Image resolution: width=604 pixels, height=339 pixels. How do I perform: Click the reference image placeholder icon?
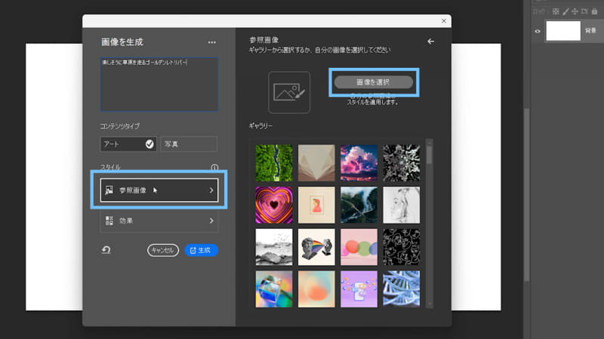click(289, 92)
